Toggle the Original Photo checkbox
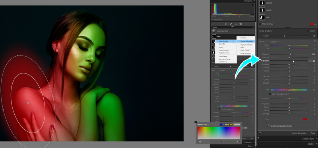 pyautogui.click(x=212, y=19)
